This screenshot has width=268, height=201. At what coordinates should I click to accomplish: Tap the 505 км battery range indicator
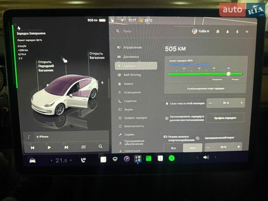pyautogui.click(x=97, y=20)
